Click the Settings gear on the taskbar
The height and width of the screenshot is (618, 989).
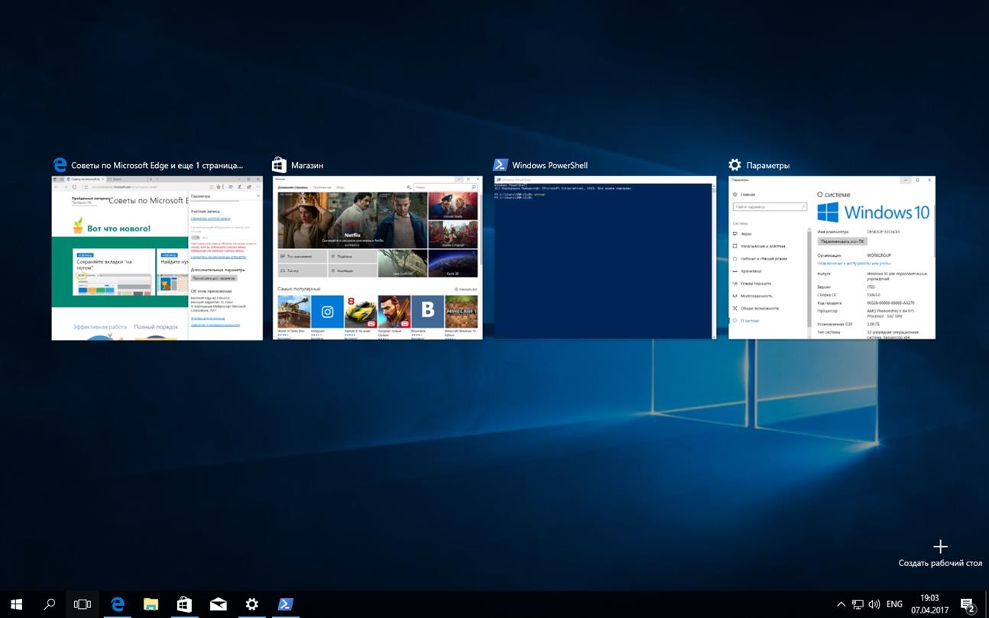[251, 604]
